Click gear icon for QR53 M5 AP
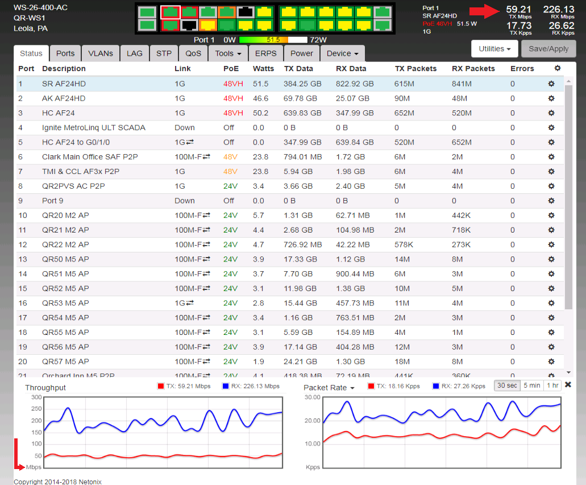 click(551, 303)
